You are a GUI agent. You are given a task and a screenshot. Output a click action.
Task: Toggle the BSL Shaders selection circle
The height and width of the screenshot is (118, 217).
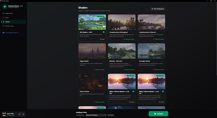point(104,32)
